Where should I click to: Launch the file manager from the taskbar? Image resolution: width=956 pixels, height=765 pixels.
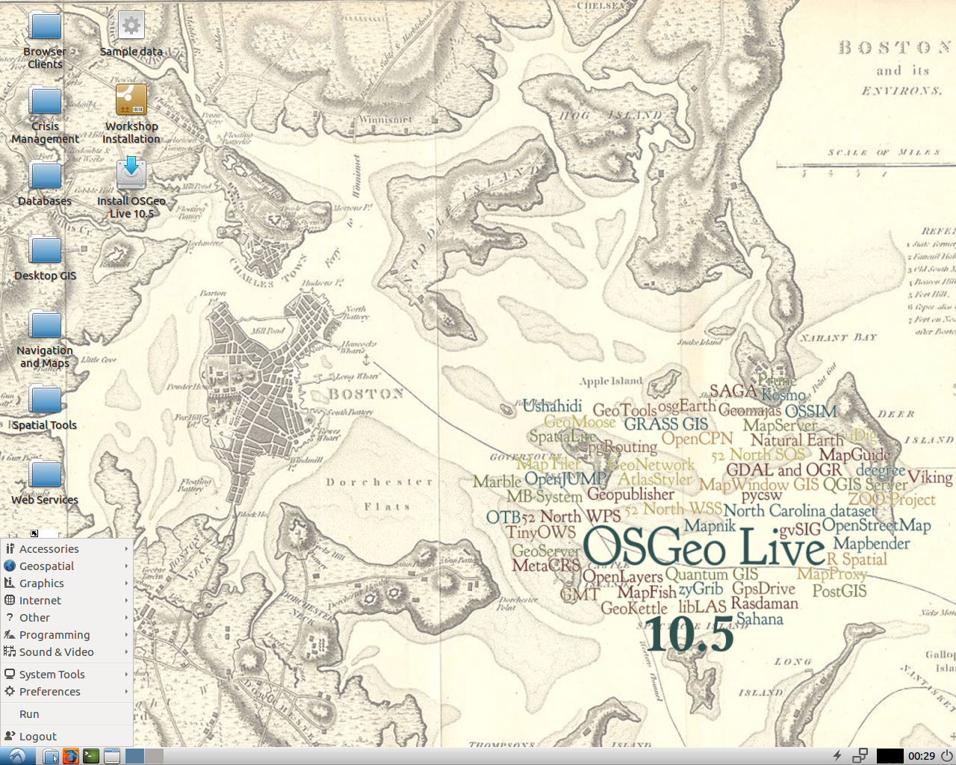[x=51, y=756]
